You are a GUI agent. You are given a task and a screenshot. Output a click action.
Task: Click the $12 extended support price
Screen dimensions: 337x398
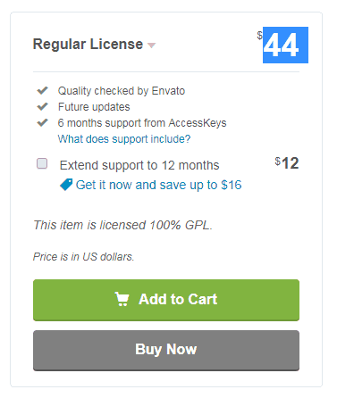287,163
